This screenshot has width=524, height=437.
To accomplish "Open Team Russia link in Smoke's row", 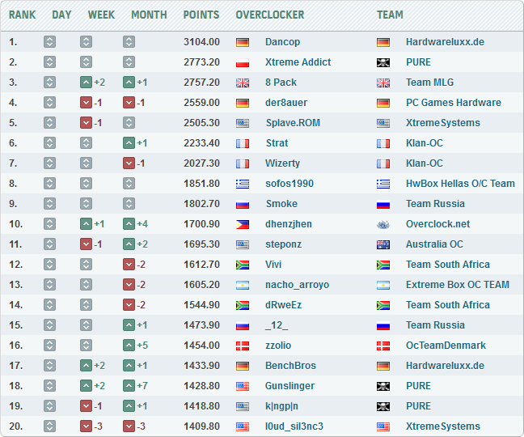I will 435,204.
